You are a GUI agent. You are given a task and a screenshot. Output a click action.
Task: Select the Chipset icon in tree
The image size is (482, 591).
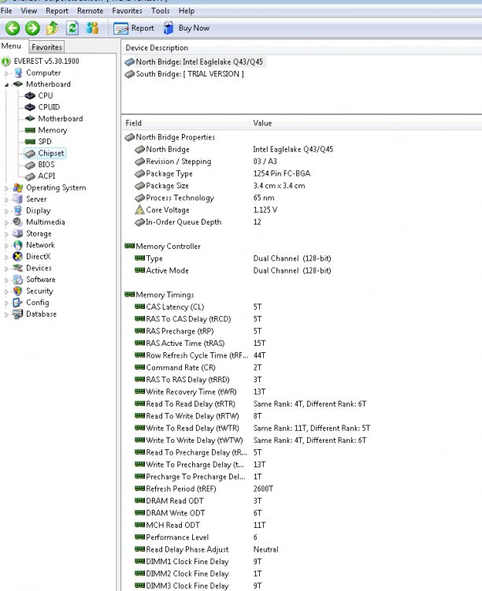30,154
